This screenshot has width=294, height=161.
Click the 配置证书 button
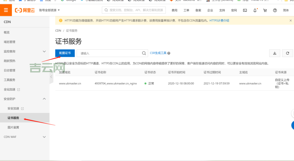[65, 53]
